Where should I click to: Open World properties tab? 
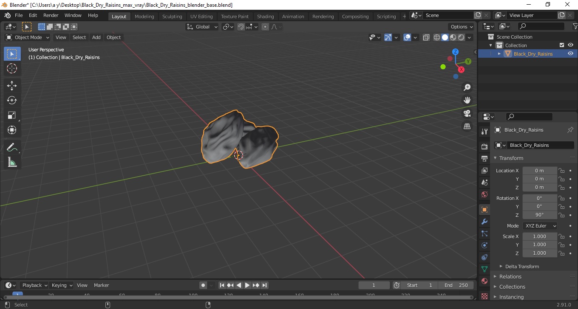point(484,194)
